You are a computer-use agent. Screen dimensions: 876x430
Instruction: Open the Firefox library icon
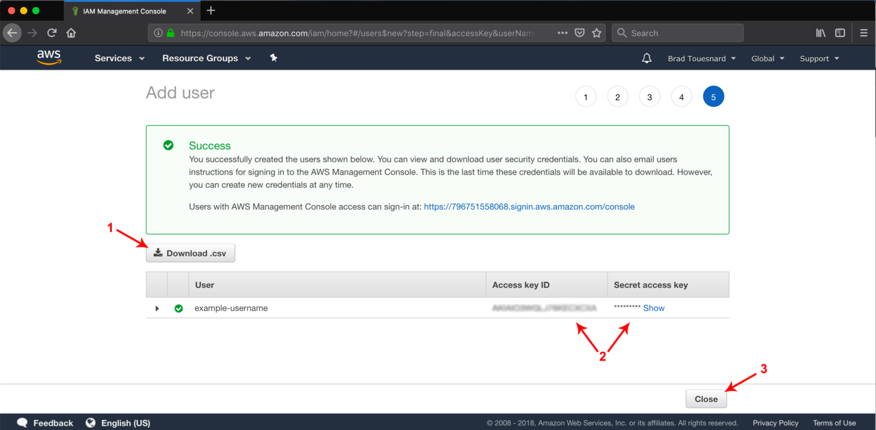coord(821,33)
